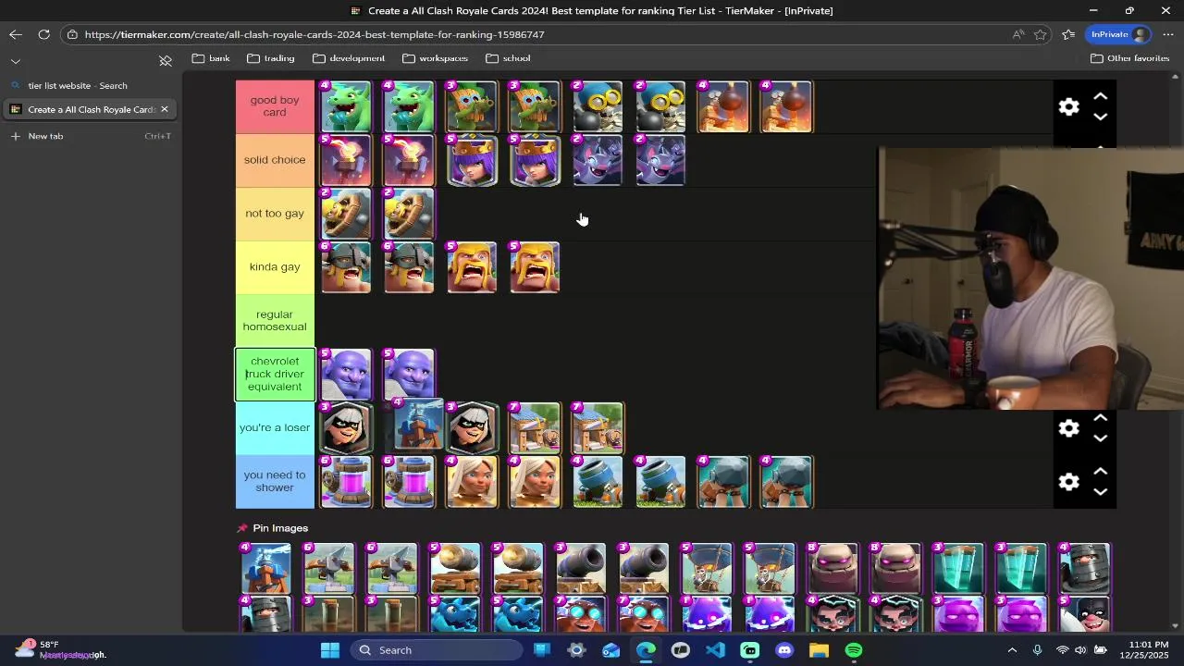1184x666 pixels.
Task: Click the battery tray icon
Action: click(x=1100, y=650)
